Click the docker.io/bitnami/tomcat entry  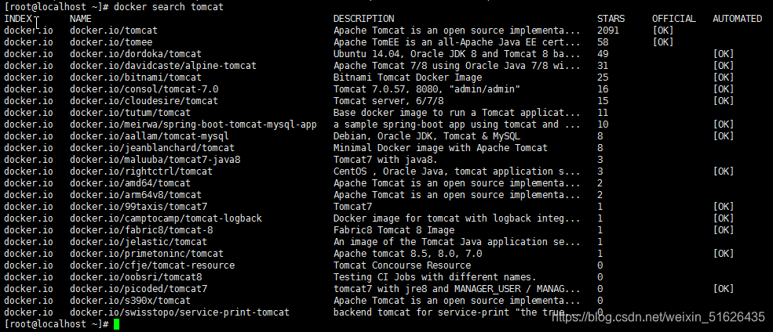(x=136, y=77)
